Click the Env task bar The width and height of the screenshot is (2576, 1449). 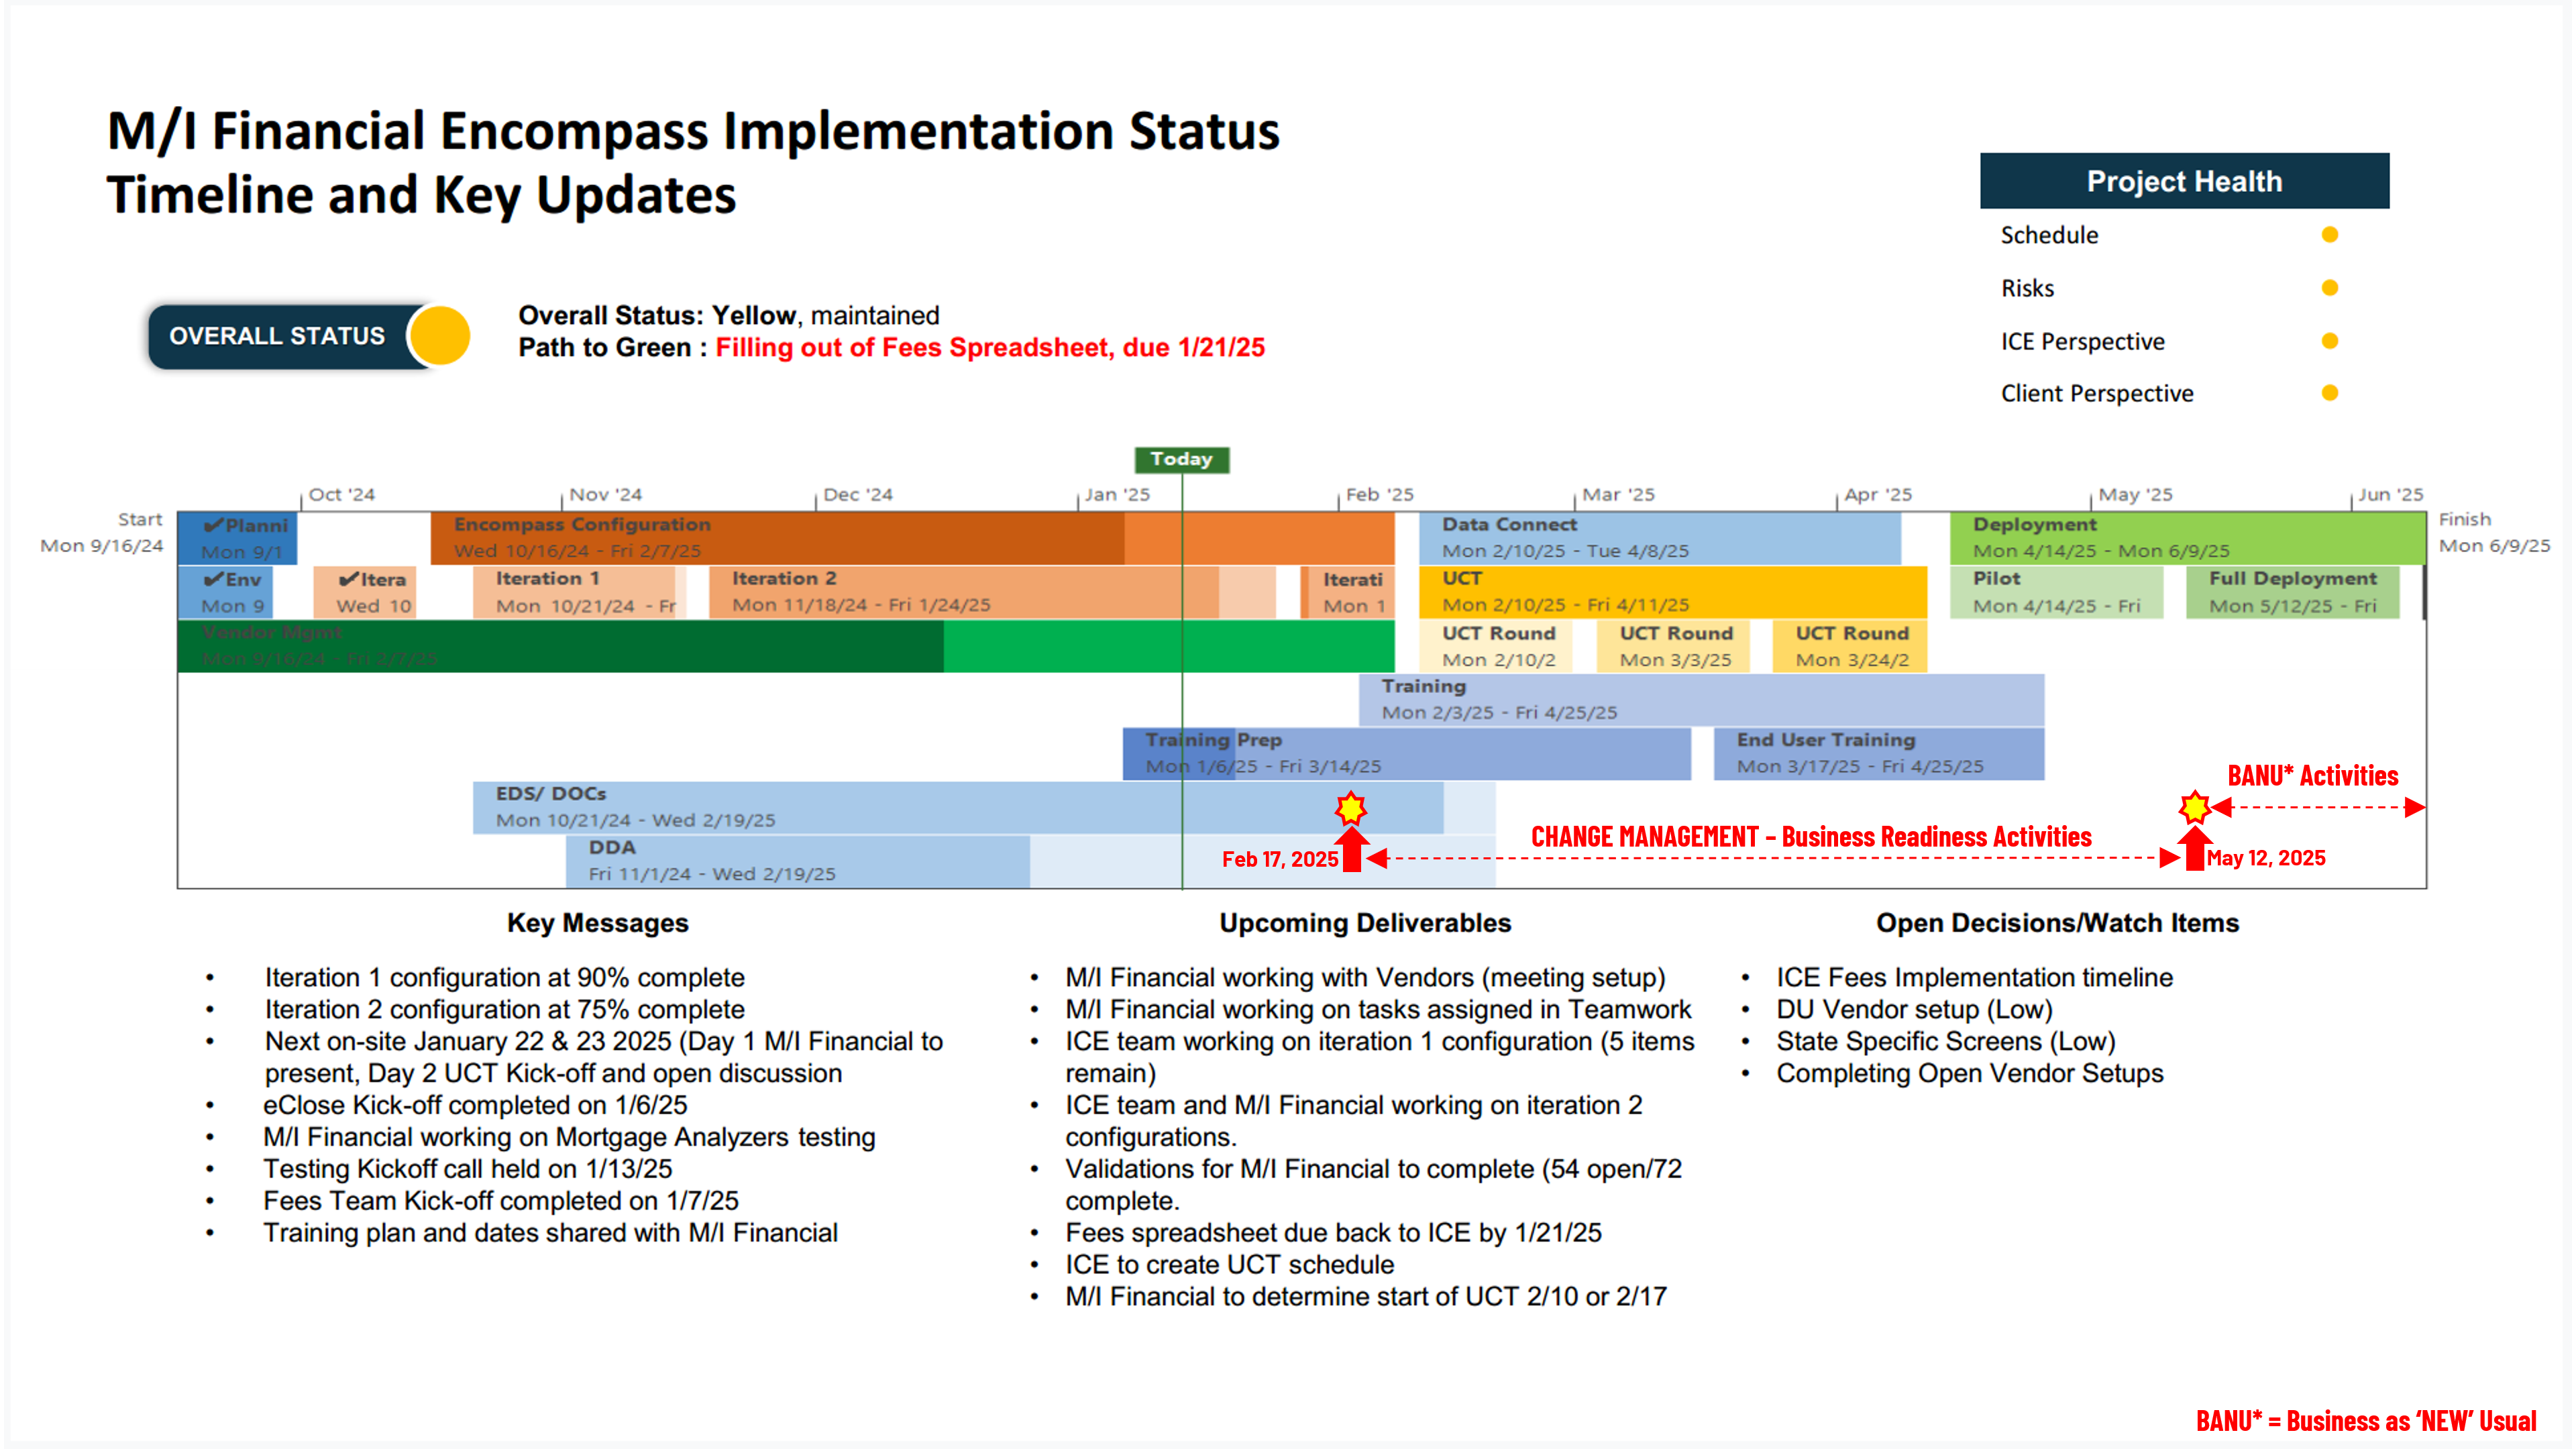tap(225, 592)
